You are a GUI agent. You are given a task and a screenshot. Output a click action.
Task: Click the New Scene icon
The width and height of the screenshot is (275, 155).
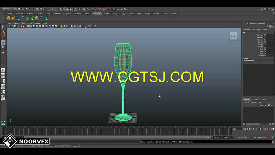click(x=19, y=9)
